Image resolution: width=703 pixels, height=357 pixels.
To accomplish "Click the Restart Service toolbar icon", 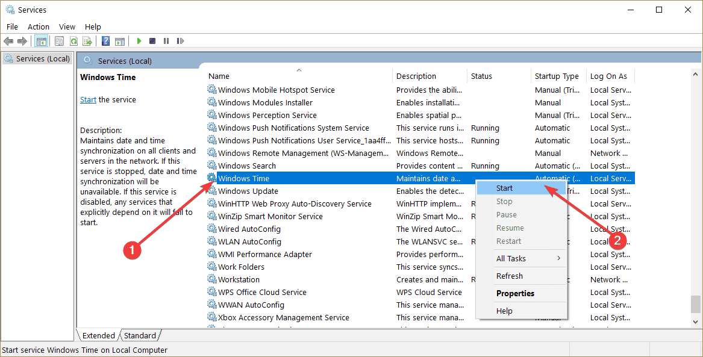I will [180, 41].
